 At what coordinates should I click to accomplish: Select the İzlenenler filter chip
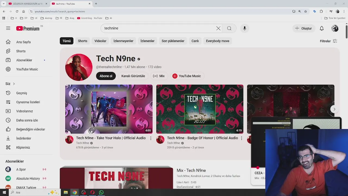[x=147, y=41]
